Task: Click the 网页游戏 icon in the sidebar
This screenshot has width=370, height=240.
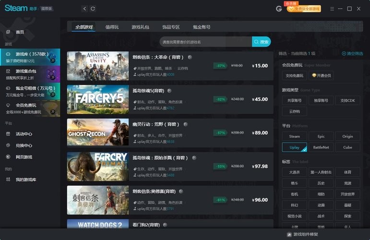Action: pyautogui.click(x=8, y=156)
